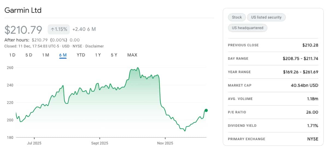Image resolution: width=328 pixels, height=151 pixels.
Task: Click the 1.15% price change badge
Action: 59,29
